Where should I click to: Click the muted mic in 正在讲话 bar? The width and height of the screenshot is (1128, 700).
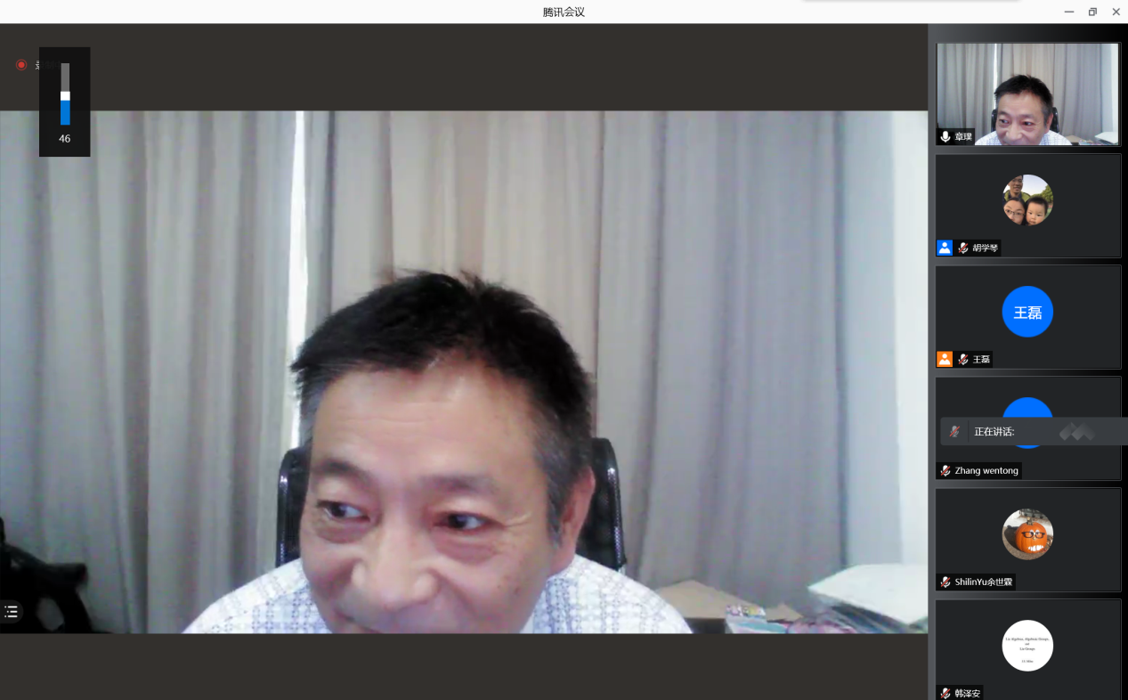954,432
